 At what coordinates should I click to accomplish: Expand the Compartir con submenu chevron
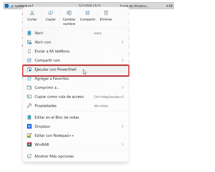123,60
